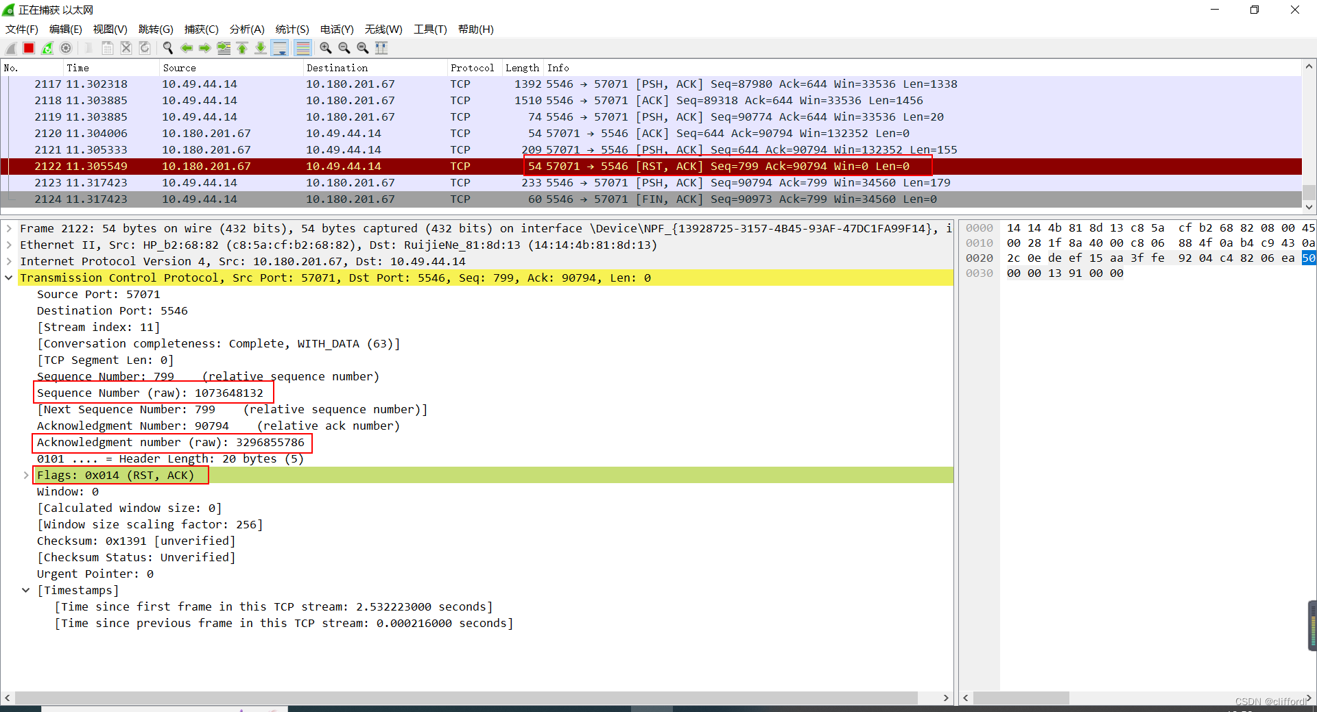The image size is (1317, 712).
Task: Click go to specified packet icon
Action: tap(224, 48)
